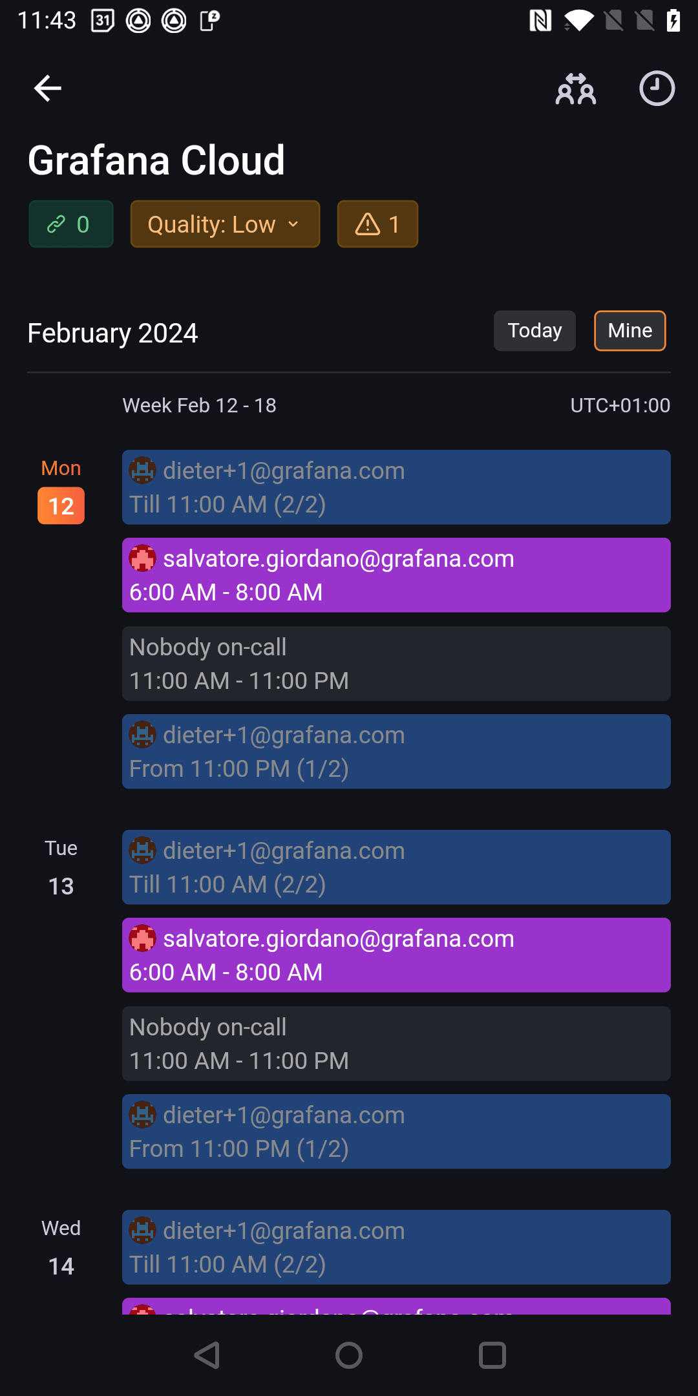Select Monday 12 date marker
698x1396 pixels.
(61, 505)
